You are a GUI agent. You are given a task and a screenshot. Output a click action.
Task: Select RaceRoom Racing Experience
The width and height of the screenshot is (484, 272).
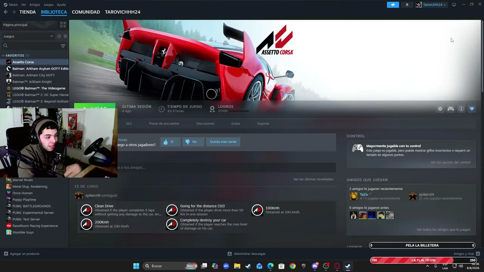34,226
